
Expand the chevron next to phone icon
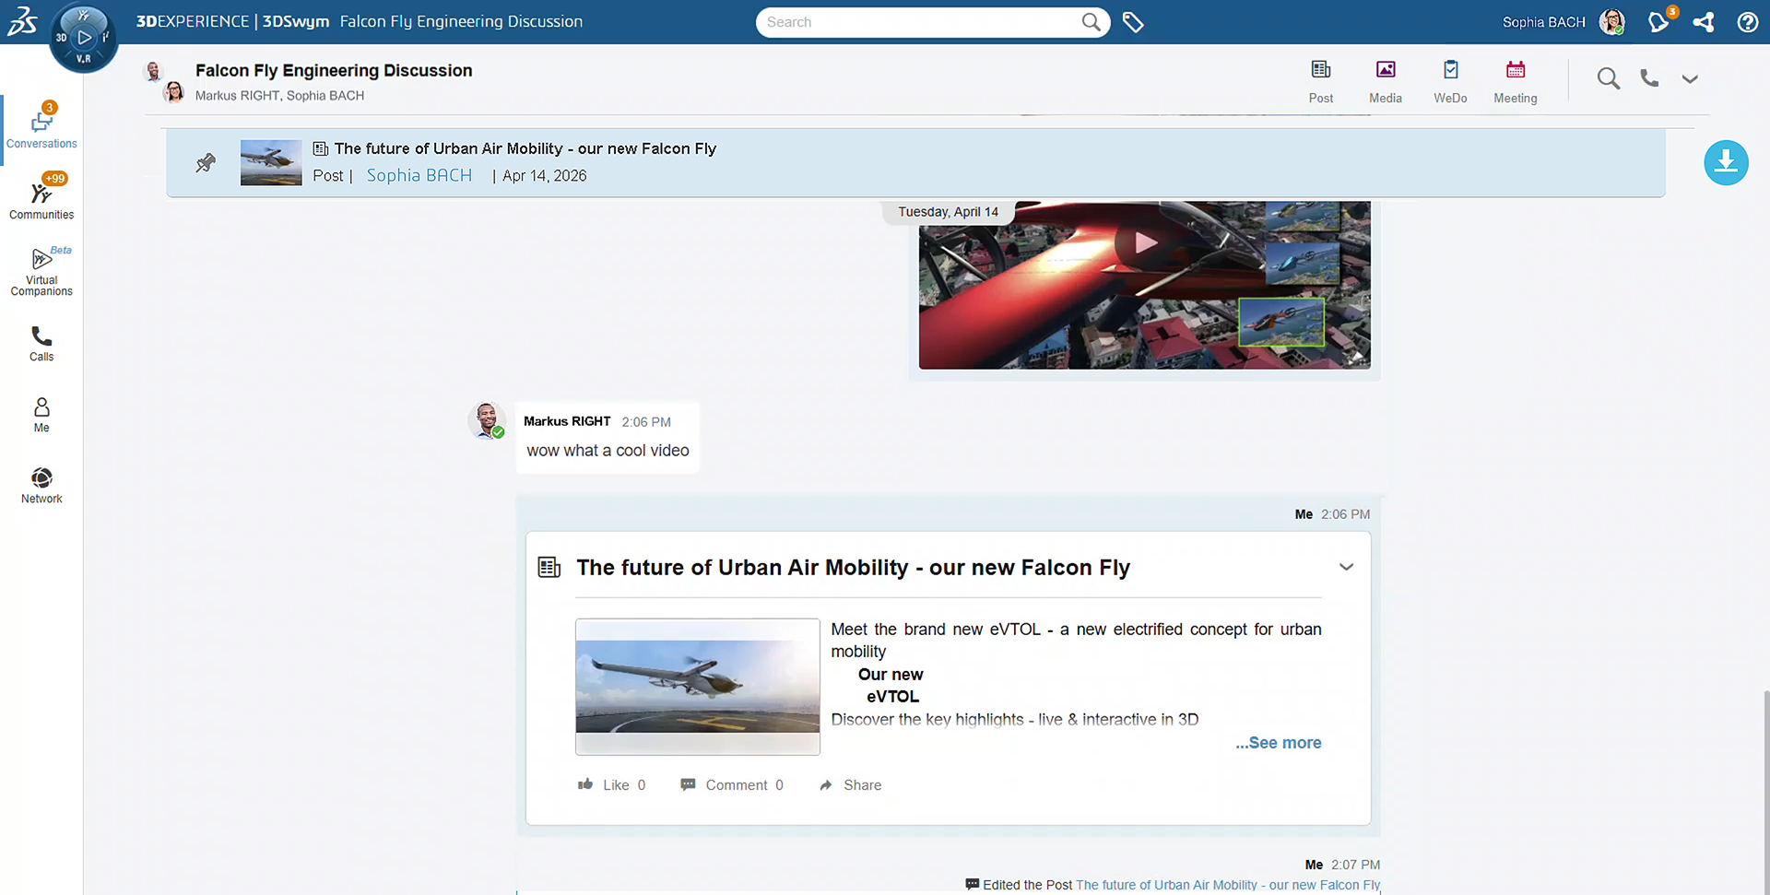pos(1690,79)
